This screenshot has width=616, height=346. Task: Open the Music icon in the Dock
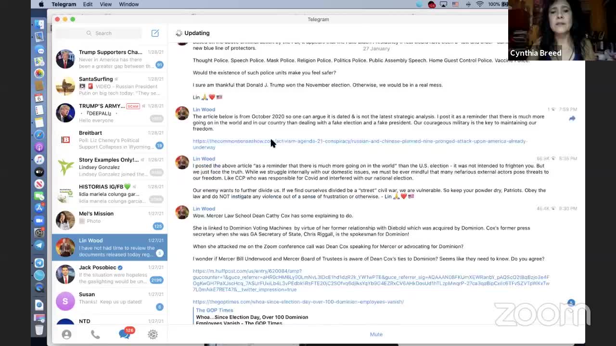pyautogui.click(x=39, y=160)
